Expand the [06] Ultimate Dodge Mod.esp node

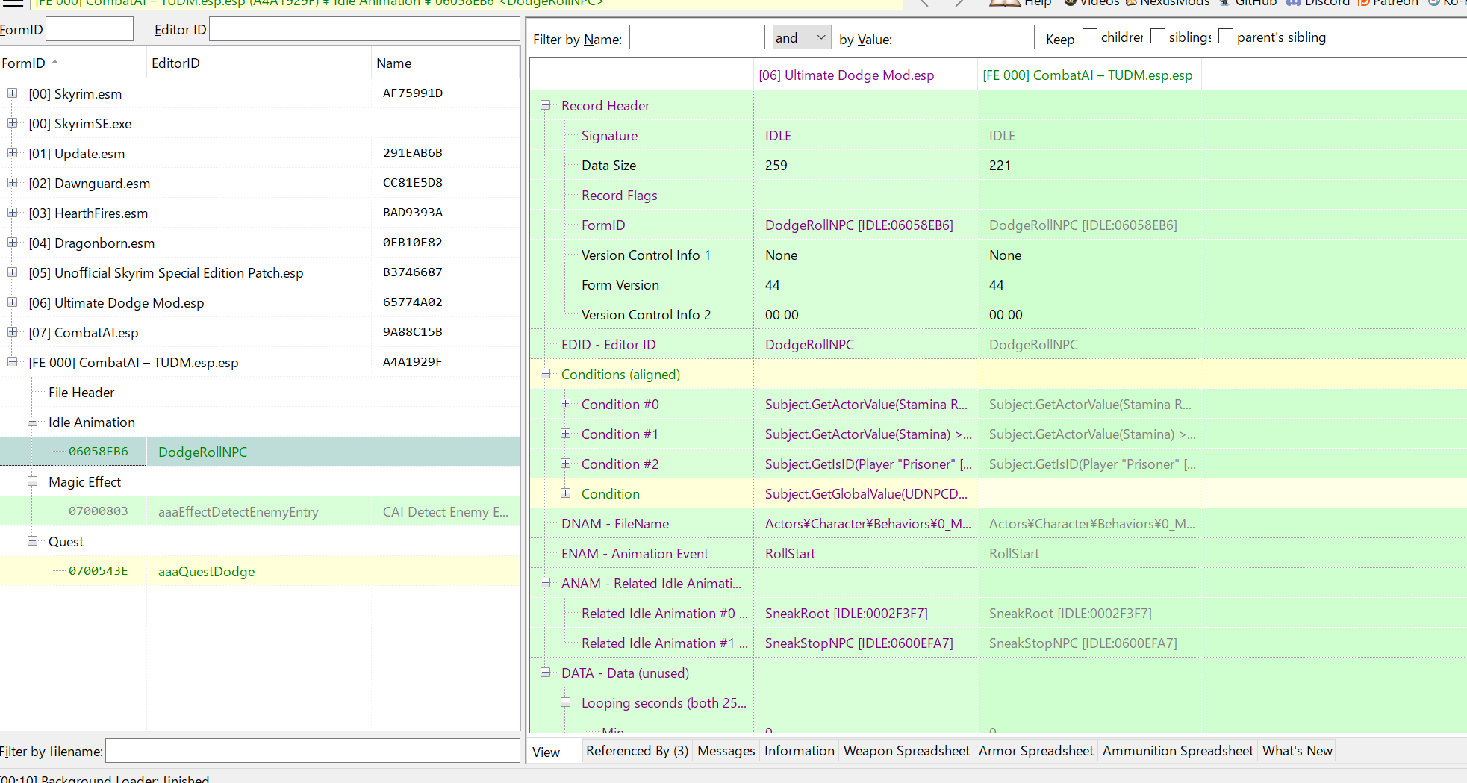pos(12,302)
